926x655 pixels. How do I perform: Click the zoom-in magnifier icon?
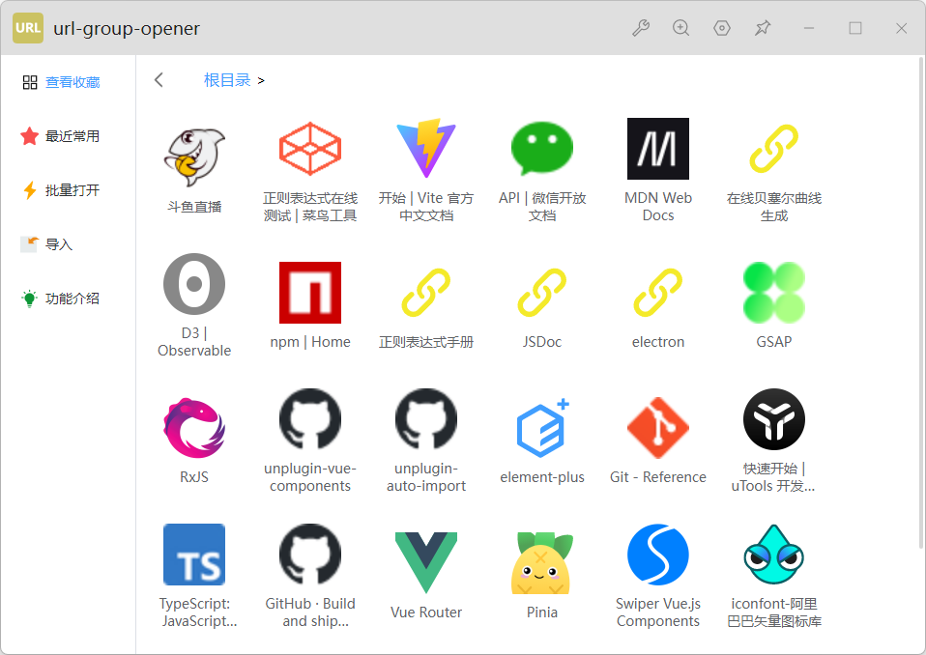[x=680, y=28]
